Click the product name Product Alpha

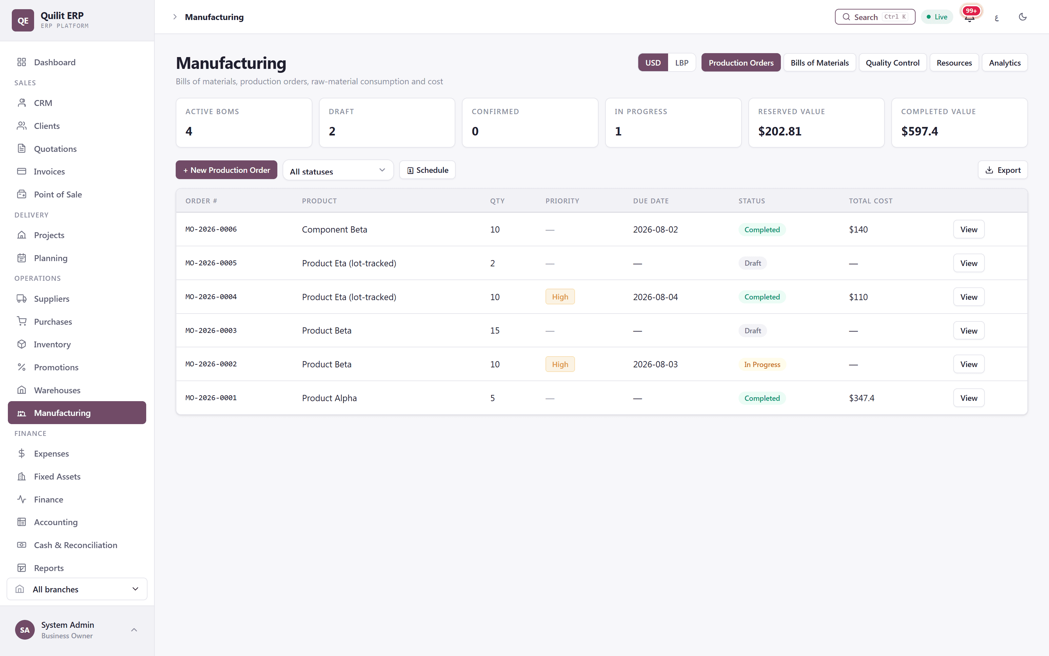click(x=329, y=398)
